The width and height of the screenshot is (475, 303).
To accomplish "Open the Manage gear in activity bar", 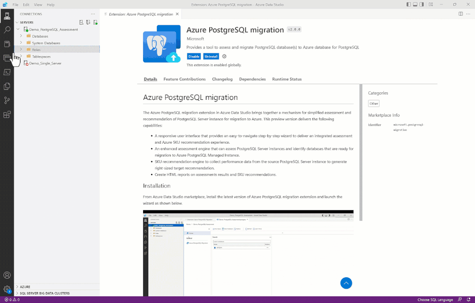I will 7,289.
